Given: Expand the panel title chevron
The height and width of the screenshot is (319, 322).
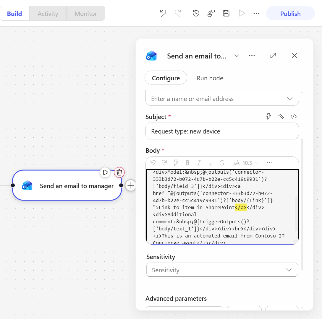Looking at the screenshot, I should pyautogui.click(x=237, y=56).
